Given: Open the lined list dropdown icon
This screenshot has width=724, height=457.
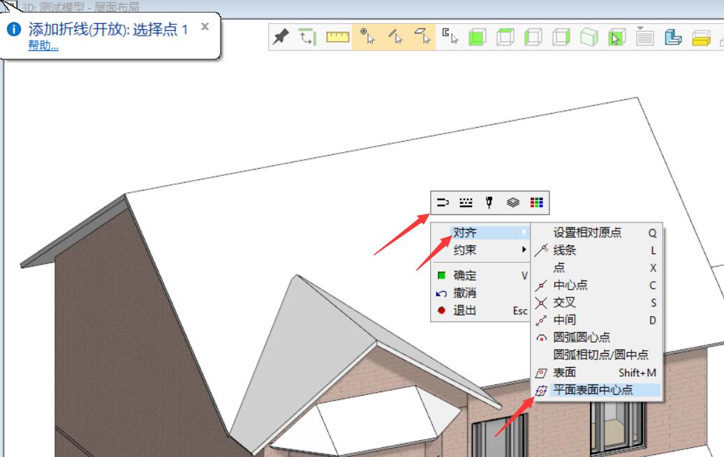Looking at the screenshot, I should [x=644, y=36].
